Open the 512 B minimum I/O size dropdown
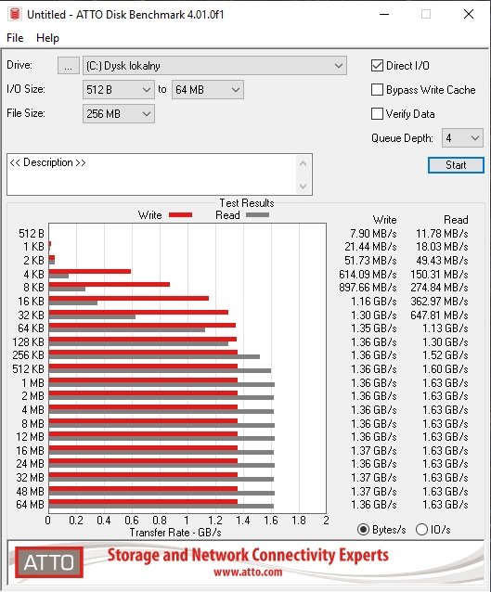The width and height of the screenshot is (491, 592). click(x=119, y=90)
